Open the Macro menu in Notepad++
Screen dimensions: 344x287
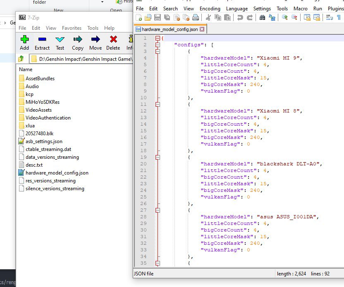(x=300, y=9)
